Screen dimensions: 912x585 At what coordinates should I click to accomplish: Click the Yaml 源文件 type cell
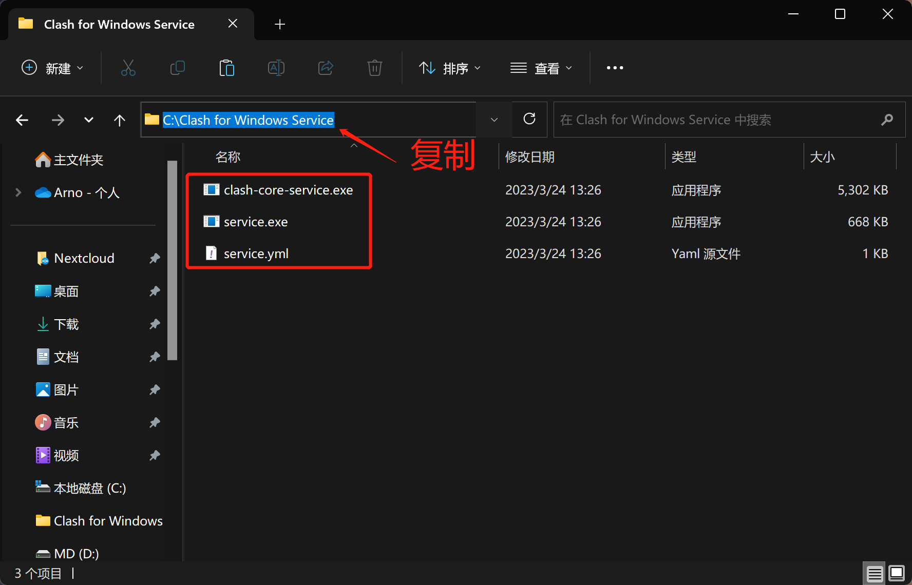[x=706, y=254]
